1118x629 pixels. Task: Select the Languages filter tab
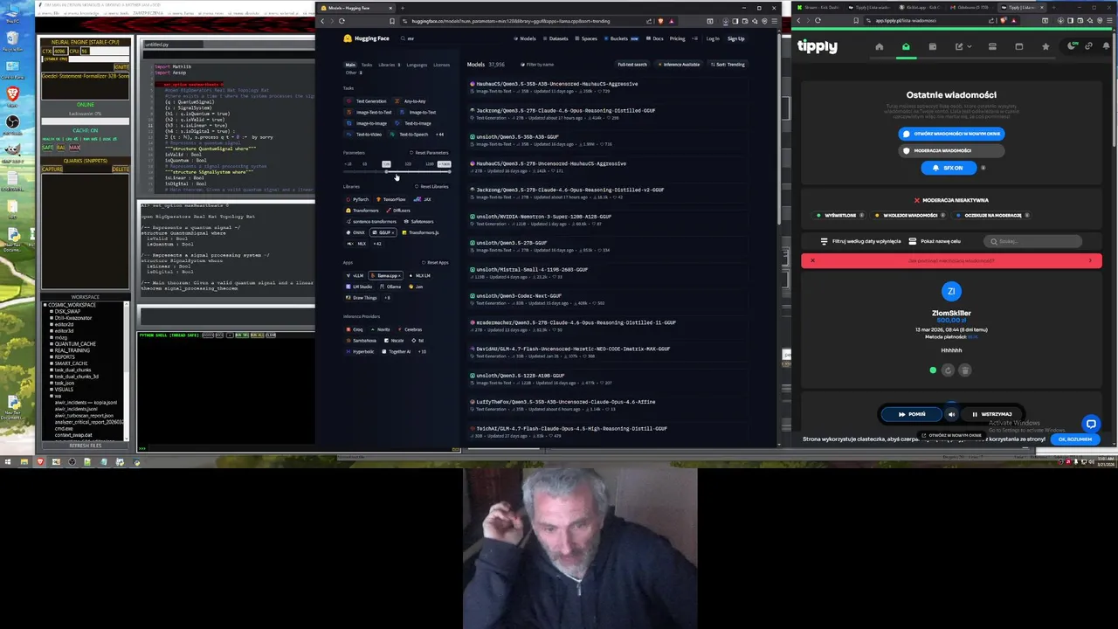point(417,65)
